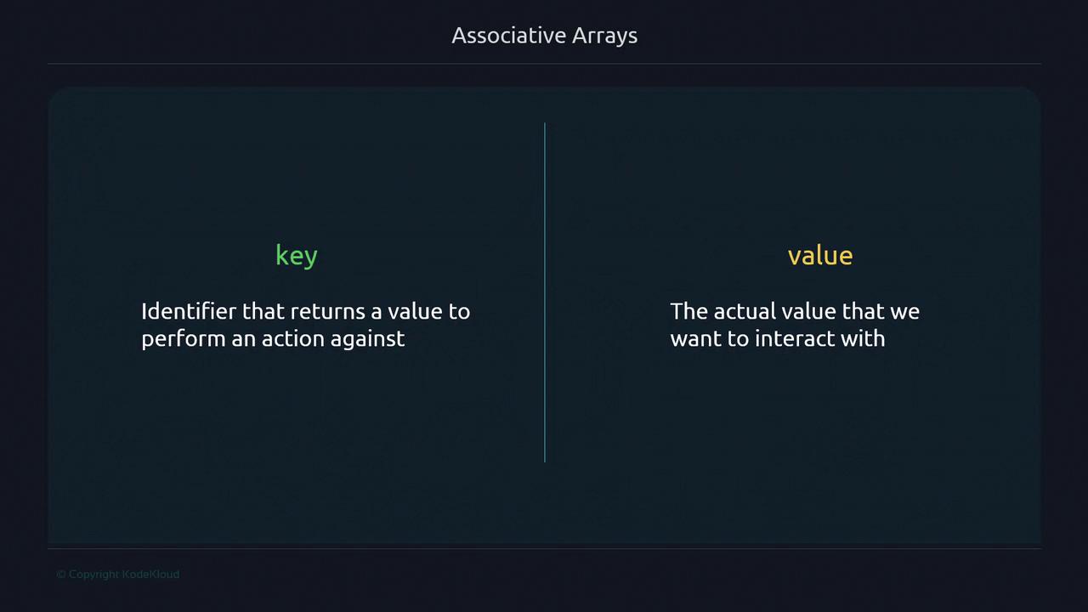This screenshot has width=1088, height=612.
Task: Click the line "The actual value that we"
Action: coord(794,311)
